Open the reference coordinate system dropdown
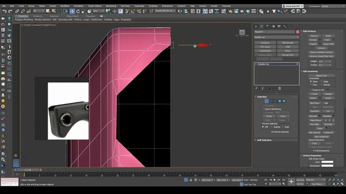This screenshot has width=346, height=194. 98,11
